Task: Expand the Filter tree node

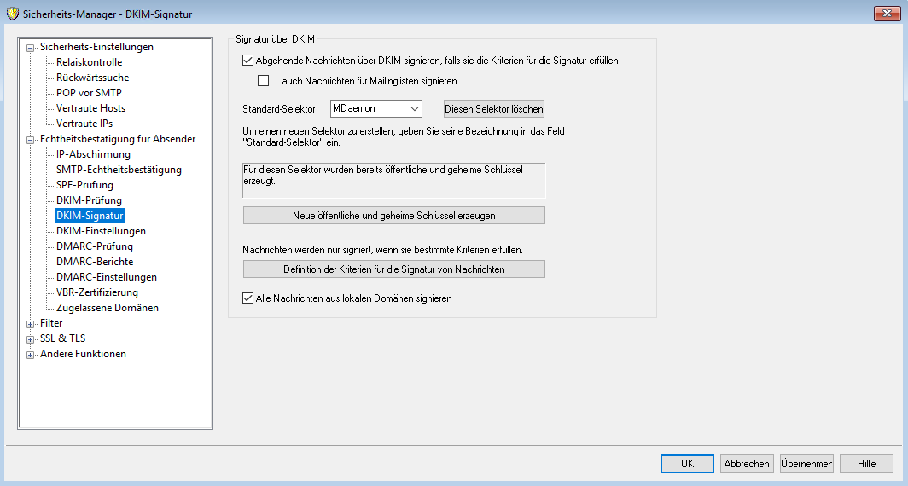Action: point(32,324)
